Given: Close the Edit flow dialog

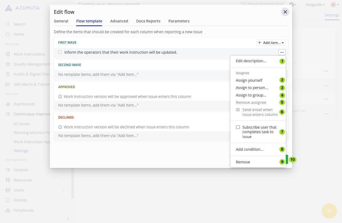Looking at the screenshot, I should (x=285, y=12).
